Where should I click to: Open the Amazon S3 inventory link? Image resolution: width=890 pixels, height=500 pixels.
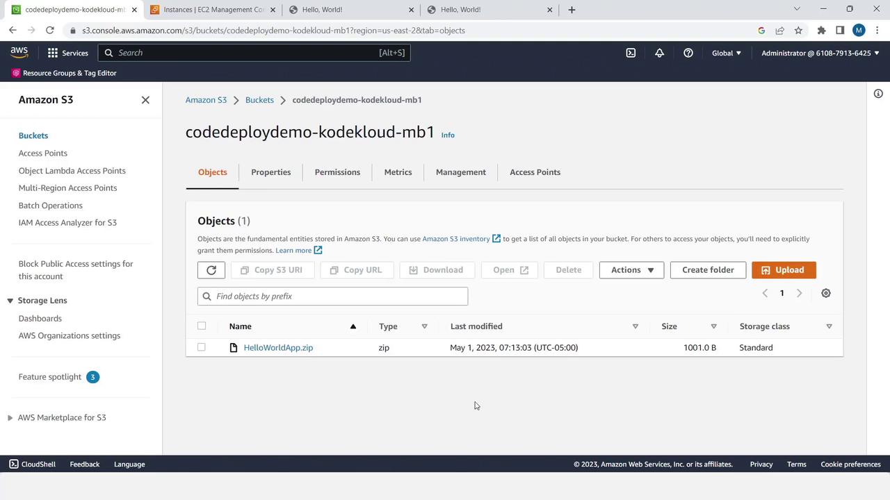461,239
